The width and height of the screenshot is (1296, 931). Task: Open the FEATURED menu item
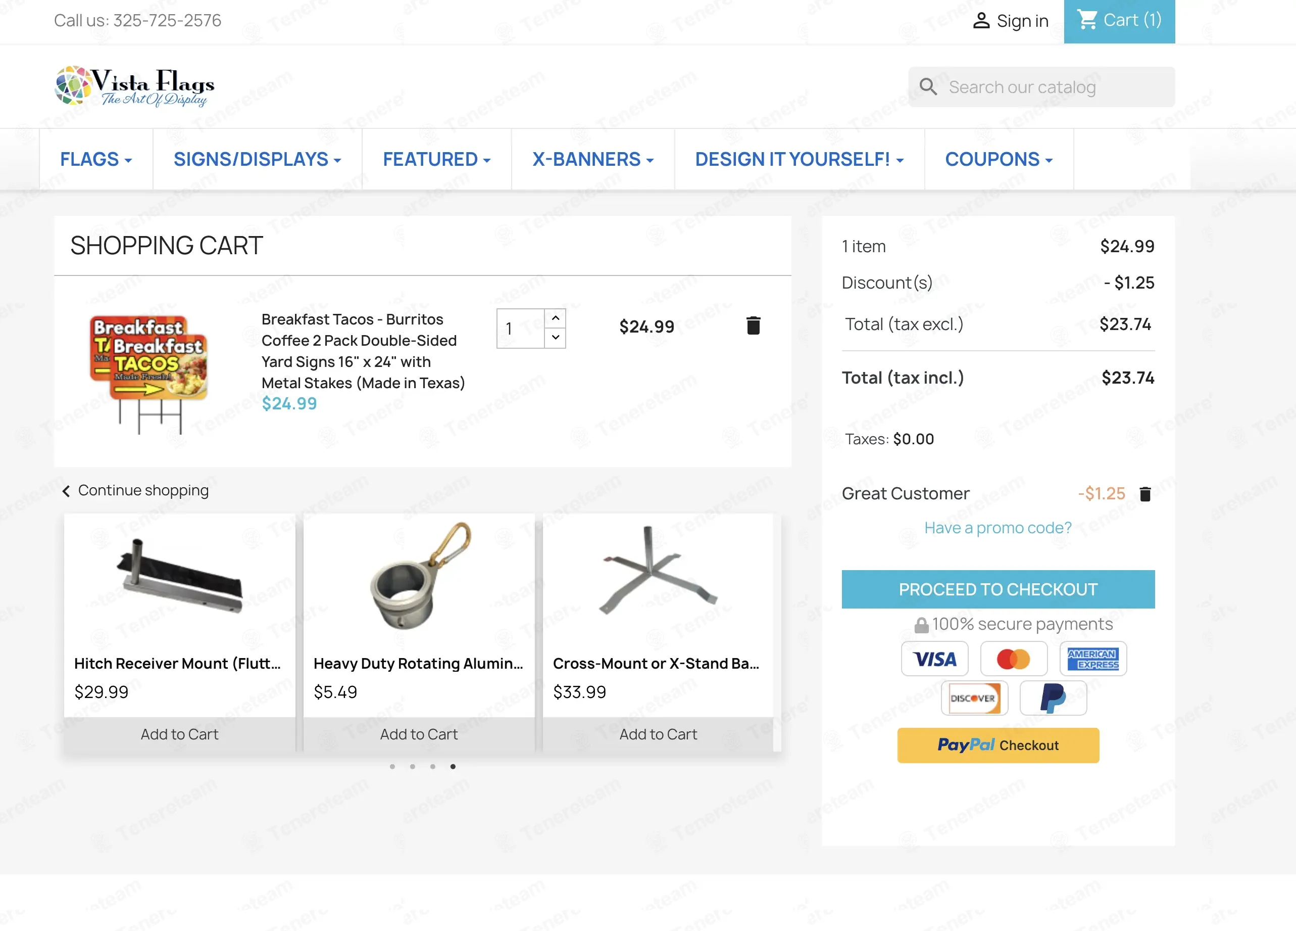click(436, 159)
